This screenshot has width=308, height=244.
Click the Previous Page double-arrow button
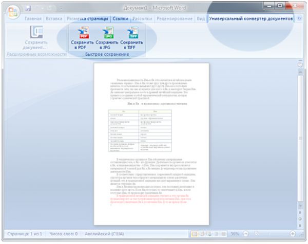tap(300, 212)
